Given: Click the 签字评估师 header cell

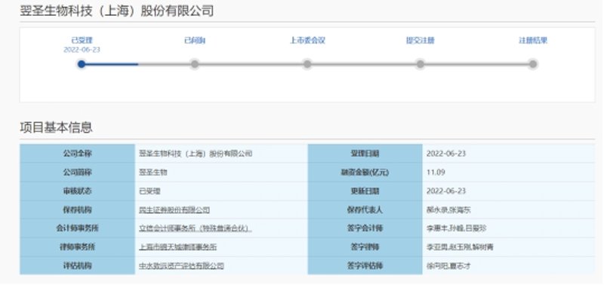Looking at the screenshot, I should click(x=365, y=265).
